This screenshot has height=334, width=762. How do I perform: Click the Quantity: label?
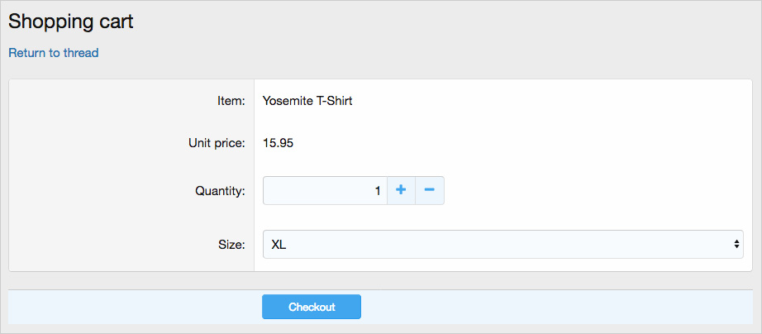220,191
